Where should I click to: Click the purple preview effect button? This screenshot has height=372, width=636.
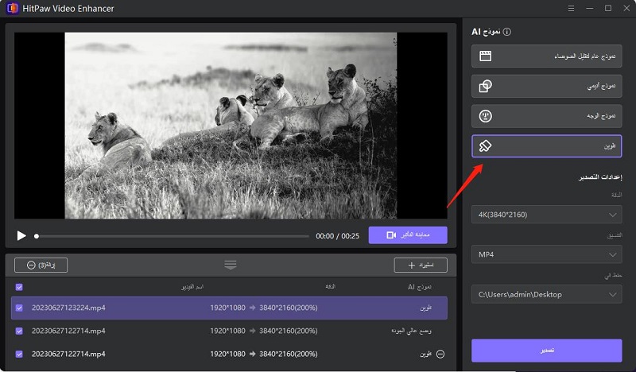[x=408, y=235]
